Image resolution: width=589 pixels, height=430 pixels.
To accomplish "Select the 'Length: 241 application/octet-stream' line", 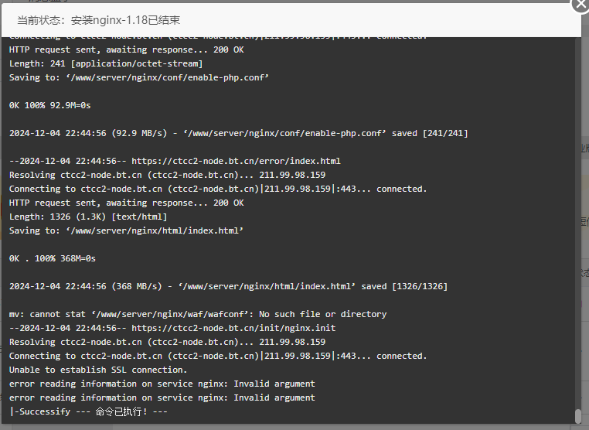I will pos(106,64).
